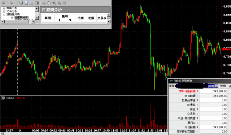Click the 債券實物交割款 row label
This screenshot has height=135, width=231.
point(186,132)
